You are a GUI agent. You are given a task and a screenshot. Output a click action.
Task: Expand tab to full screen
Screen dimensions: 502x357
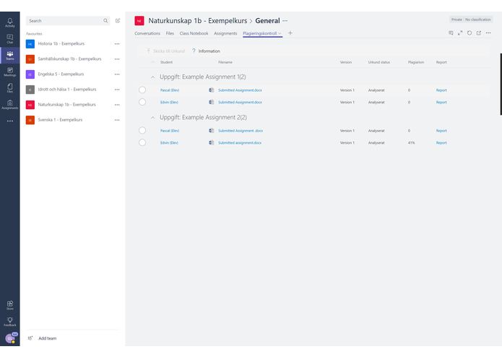(x=460, y=33)
